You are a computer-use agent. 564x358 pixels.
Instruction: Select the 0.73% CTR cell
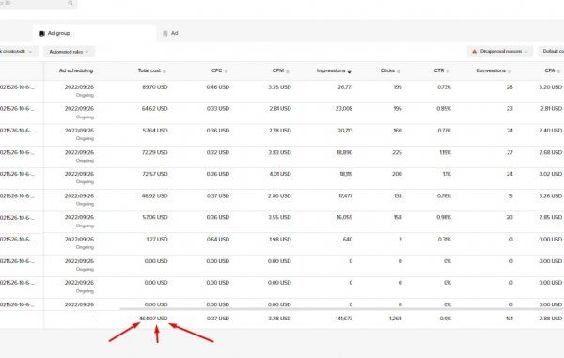click(445, 87)
